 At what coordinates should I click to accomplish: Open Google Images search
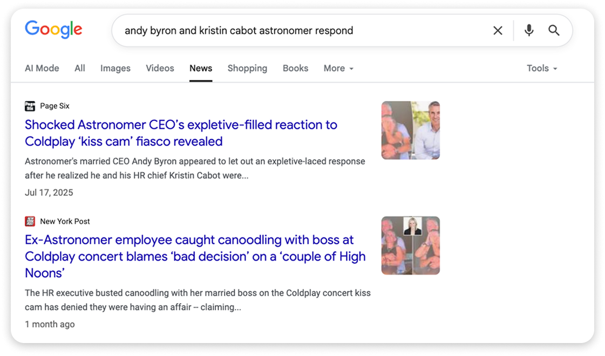pyautogui.click(x=115, y=68)
